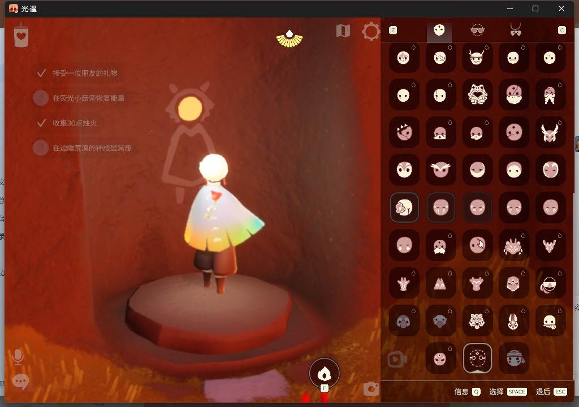Choose the mustache mask
Viewport: 579px width, 407px height.
tap(440, 245)
